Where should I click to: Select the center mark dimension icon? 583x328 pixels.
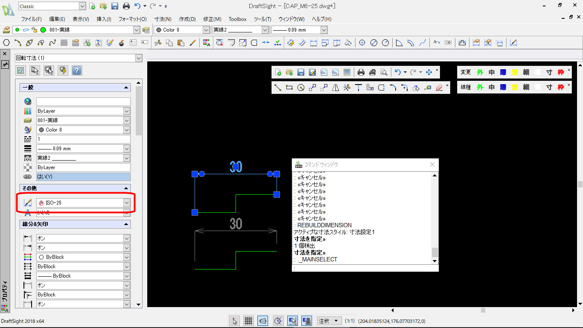(x=362, y=43)
